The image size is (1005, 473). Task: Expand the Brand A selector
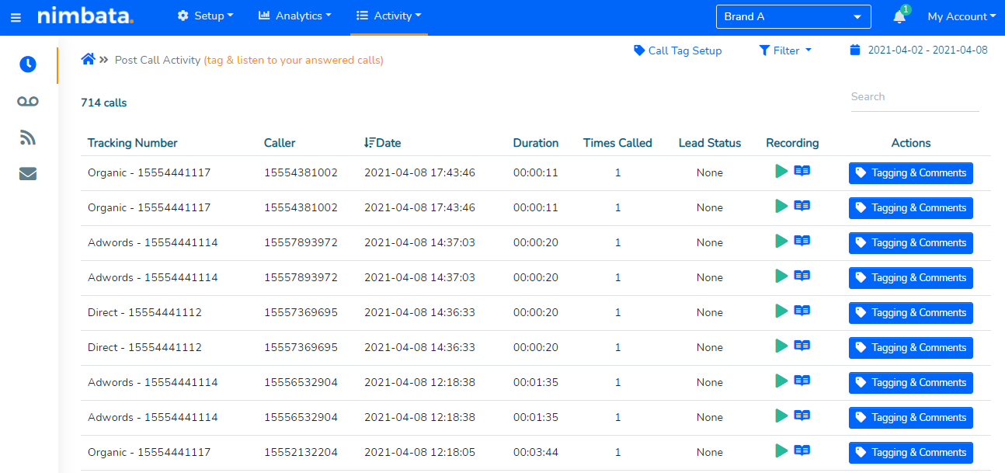pos(792,17)
